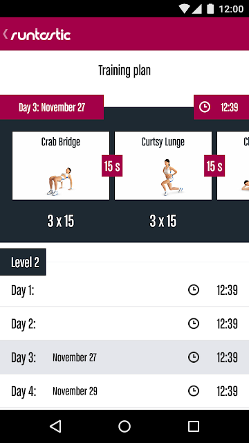Select the Day 1 row
Image resolution: width=249 pixels, height=443 pixels.
coord(124,290)
